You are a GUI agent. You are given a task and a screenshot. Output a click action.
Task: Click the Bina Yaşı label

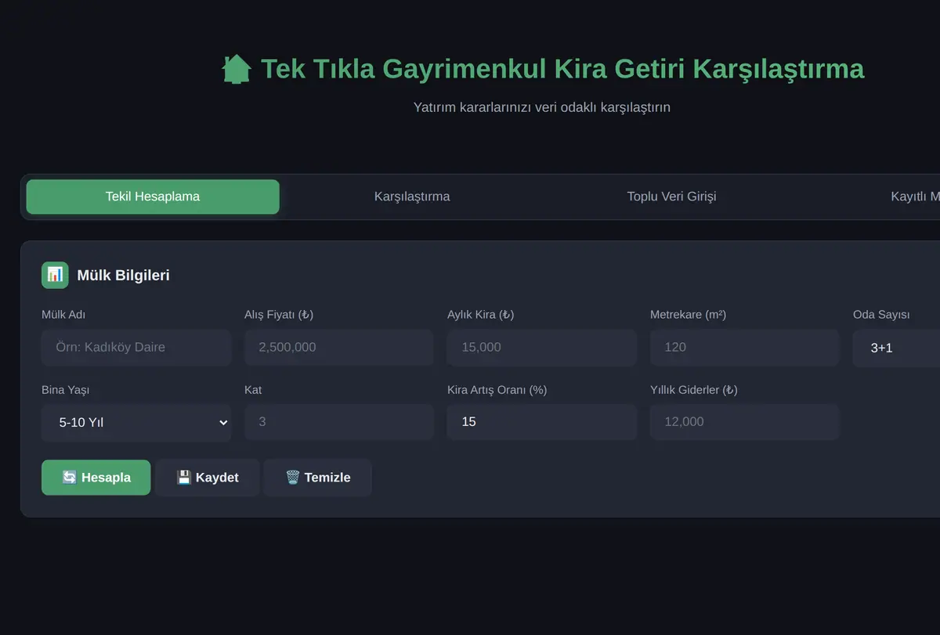[x=66, y=390]
